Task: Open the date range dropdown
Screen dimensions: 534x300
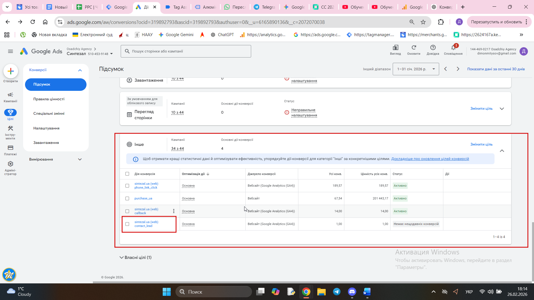Action: 416,69
